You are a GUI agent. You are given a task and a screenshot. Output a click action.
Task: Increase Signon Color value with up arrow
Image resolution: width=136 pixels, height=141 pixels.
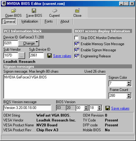129,82
